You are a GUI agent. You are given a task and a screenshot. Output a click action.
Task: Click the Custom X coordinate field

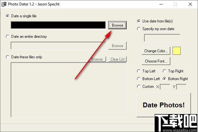pyautogui.click(x=165, y=87)
